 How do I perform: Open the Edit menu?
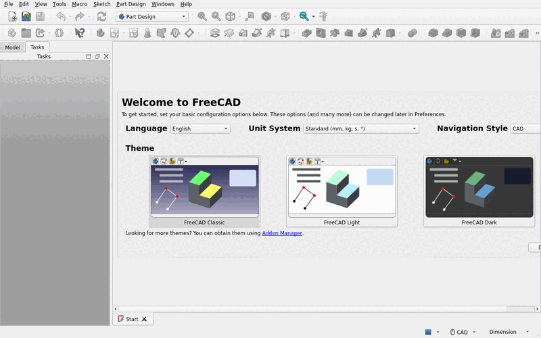coord(24,4)
